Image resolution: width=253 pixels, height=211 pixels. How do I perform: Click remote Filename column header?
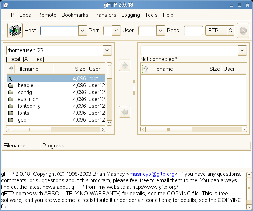(x=168, y=69)
